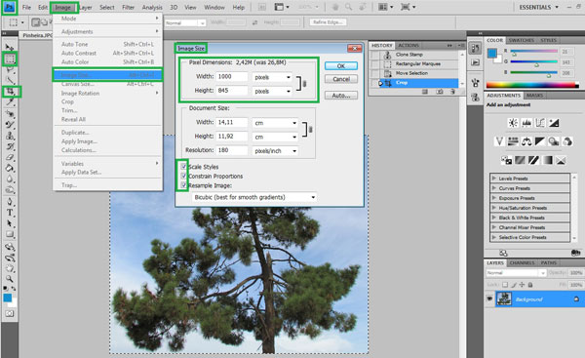Select the Eraser tool
This screenshot has height=358, width=585.
pos(10,157)
